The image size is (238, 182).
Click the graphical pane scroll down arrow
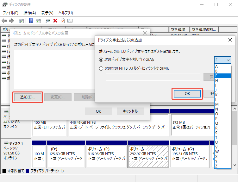click(235, 165)
